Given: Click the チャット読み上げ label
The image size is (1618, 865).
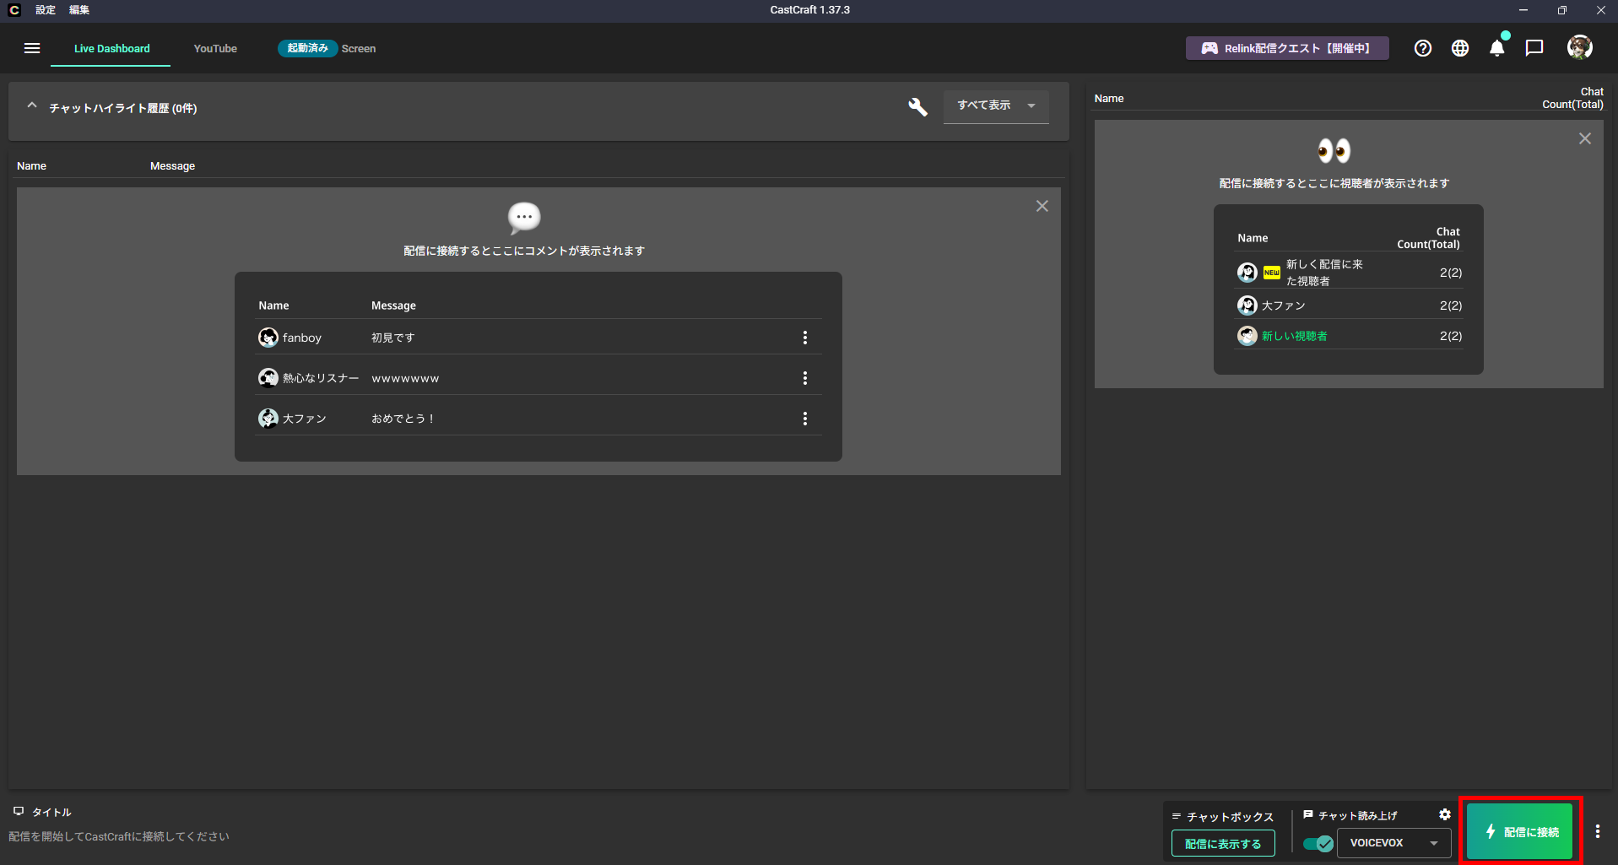Looking at the screenshot, I should coord(1357,815).
